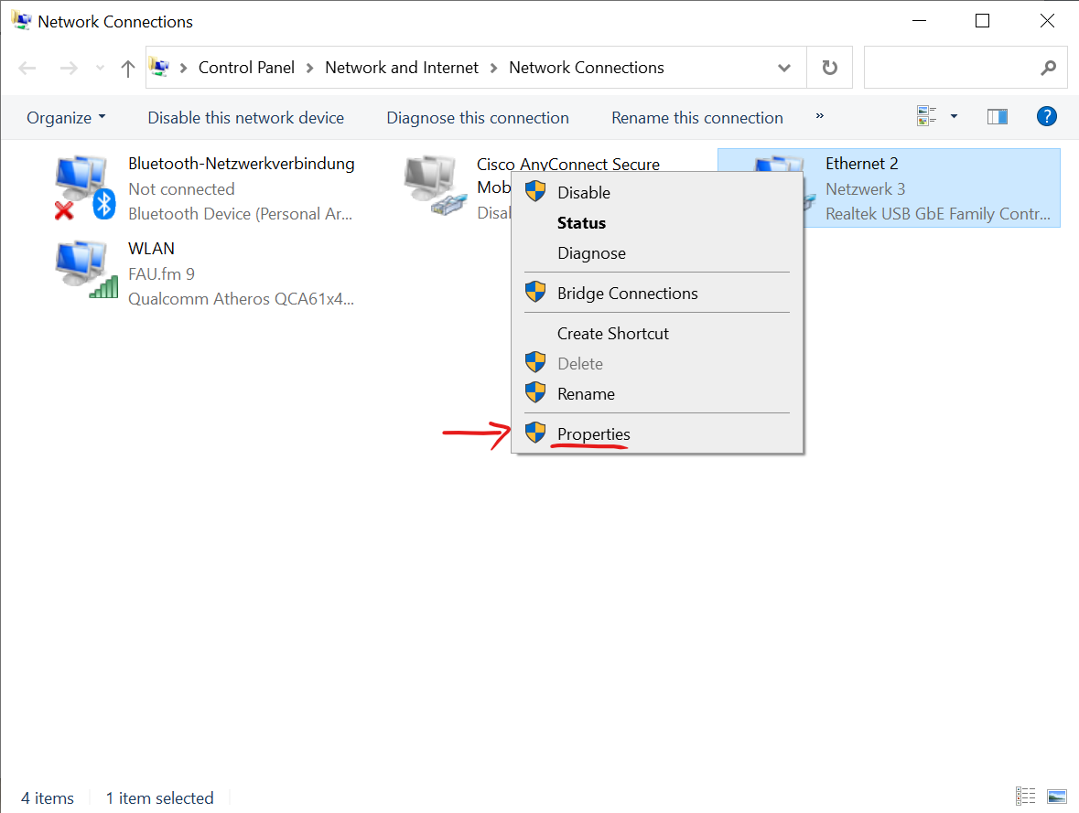The height and width of the screenshot is (813, 1079).
Task: Click Disable this network device
Action: [245, 118]
